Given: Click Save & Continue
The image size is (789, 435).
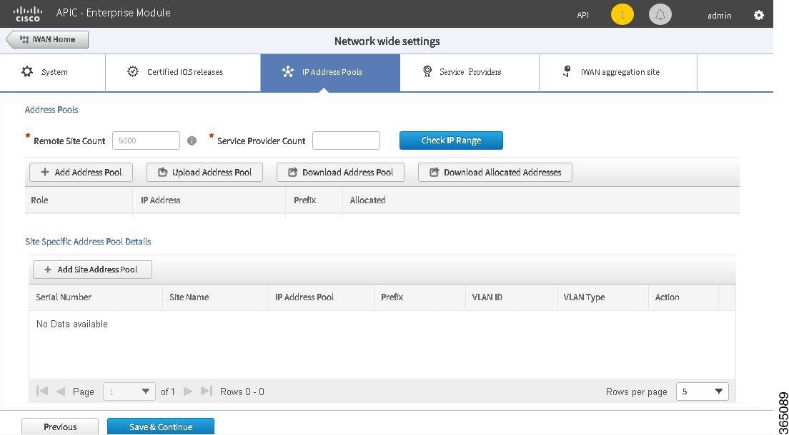Looking at the screenshot, I should click(x=160, y=426).
